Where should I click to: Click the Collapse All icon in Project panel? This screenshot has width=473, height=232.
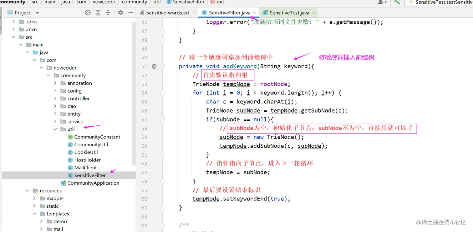[x=108, y=12]
